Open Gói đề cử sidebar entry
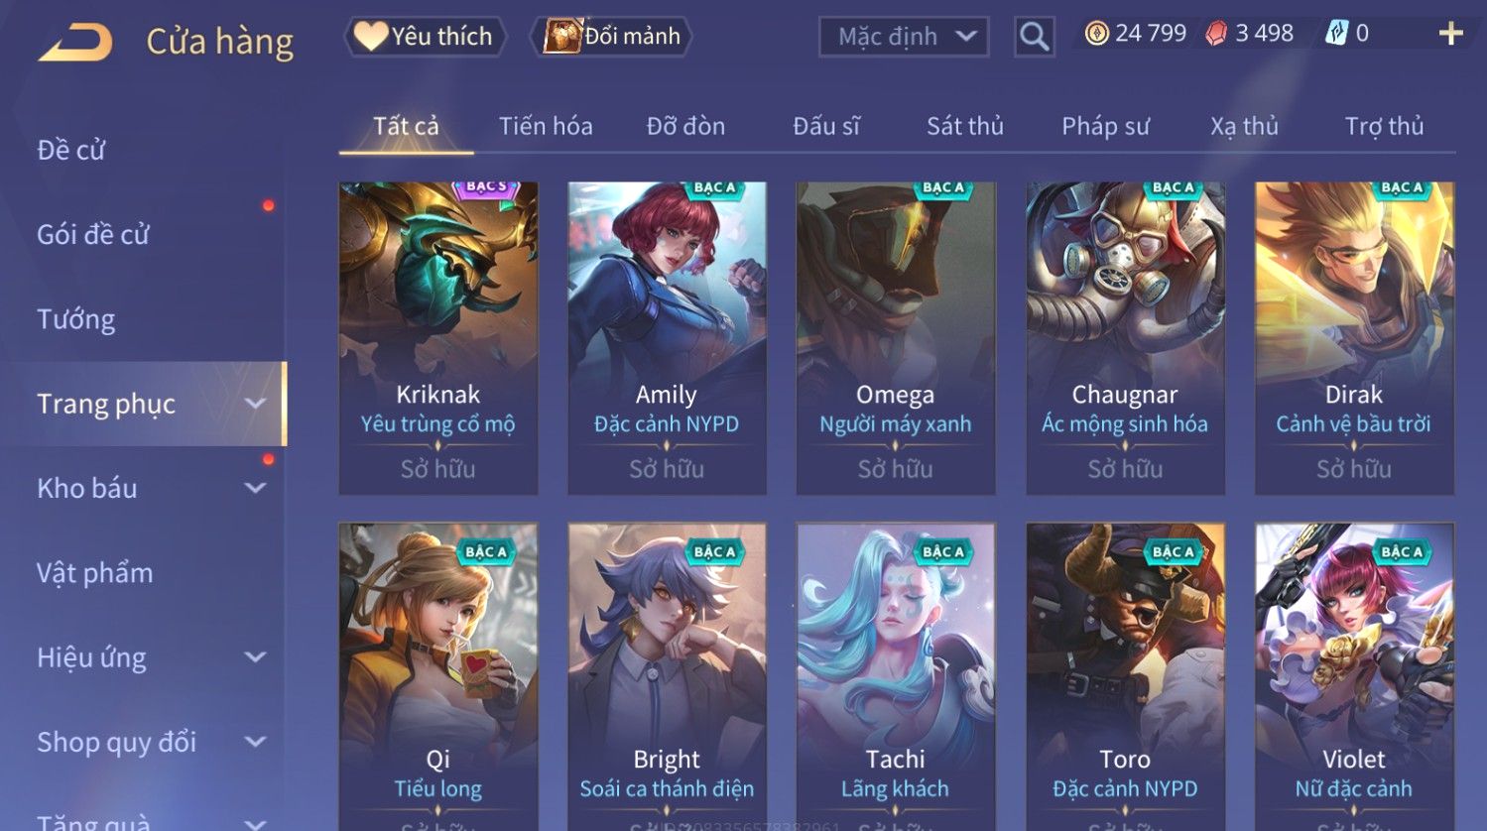 (93, 235)
